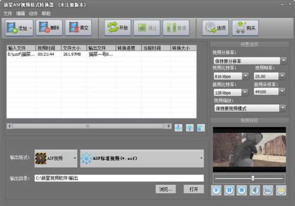Click the 输出目录 path input field

(x=119, y=178)
